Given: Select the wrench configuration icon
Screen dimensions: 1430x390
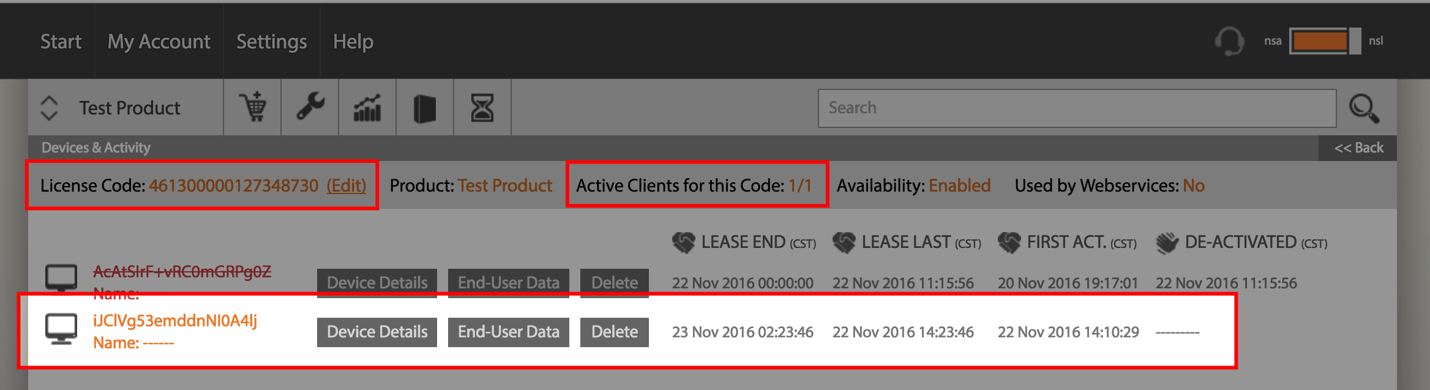Looking at the screenshot, I should tap(310, 107).
